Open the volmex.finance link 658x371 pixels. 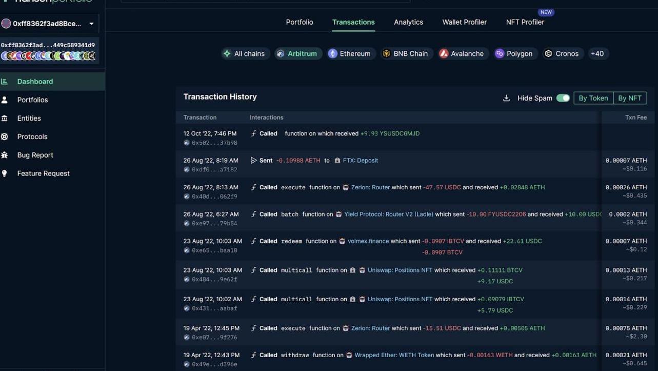(x=368, y=241)
